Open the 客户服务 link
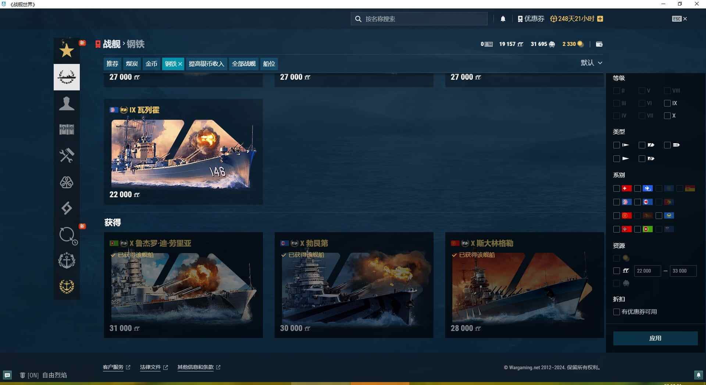The width and height of the screenshot is (706, 385). [117, 367]
